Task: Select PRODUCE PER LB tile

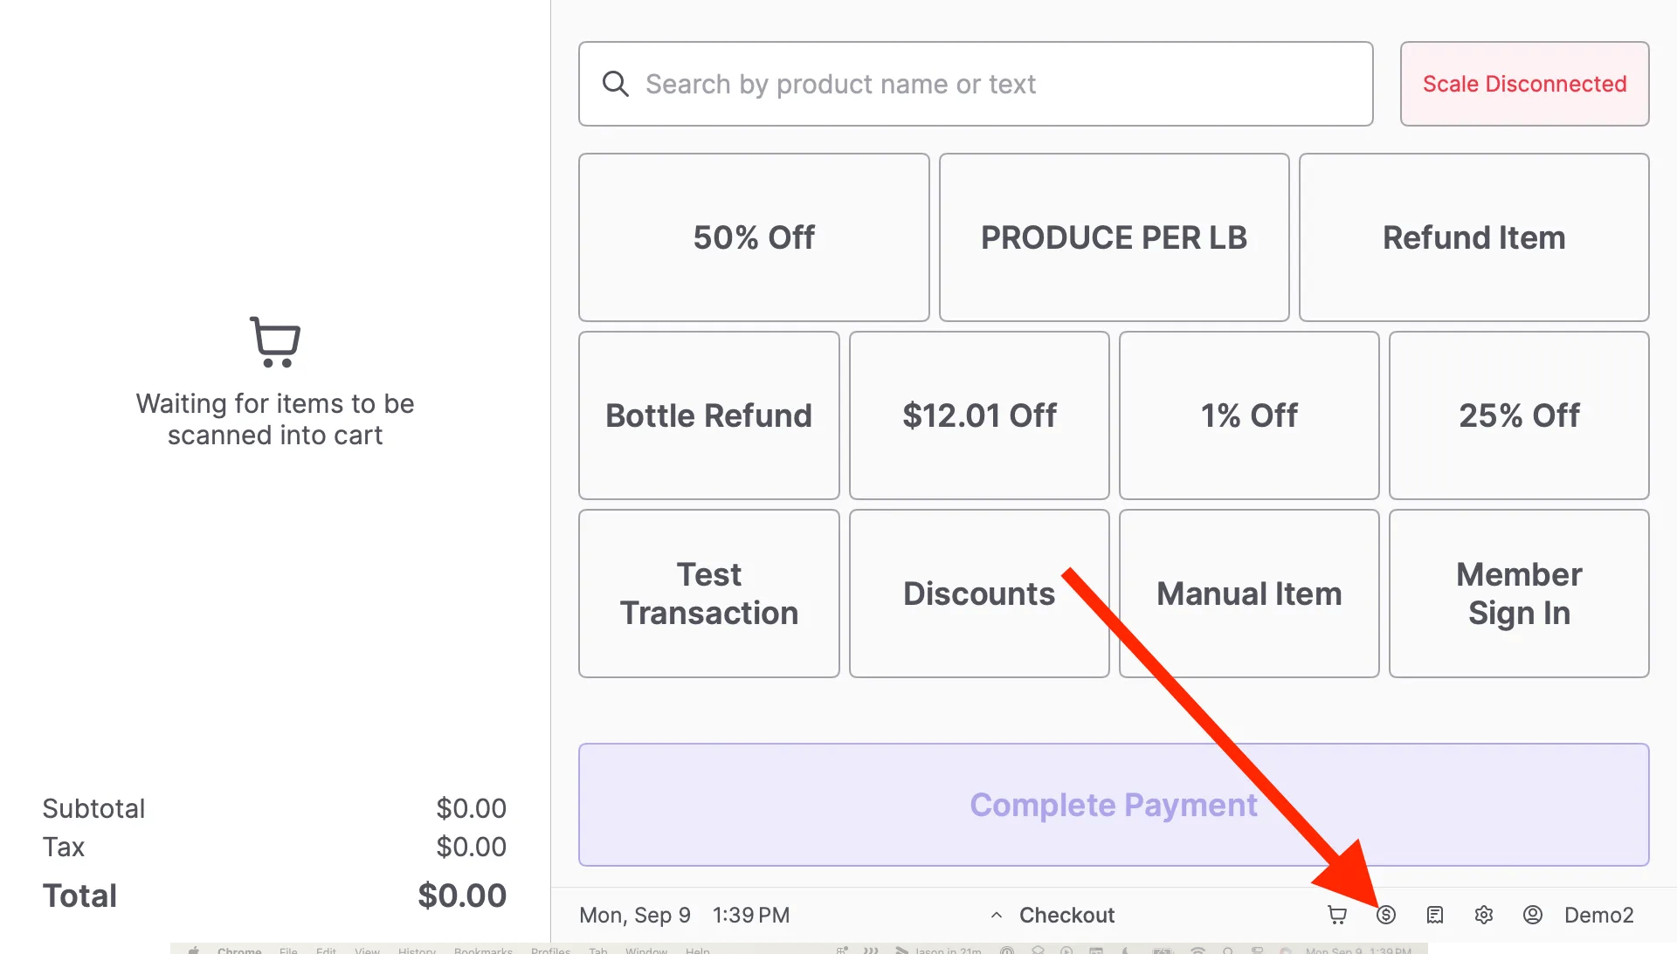Action: [1114, 237]
